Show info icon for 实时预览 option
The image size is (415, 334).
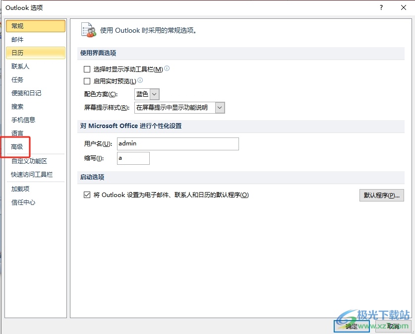pos(140,80)
